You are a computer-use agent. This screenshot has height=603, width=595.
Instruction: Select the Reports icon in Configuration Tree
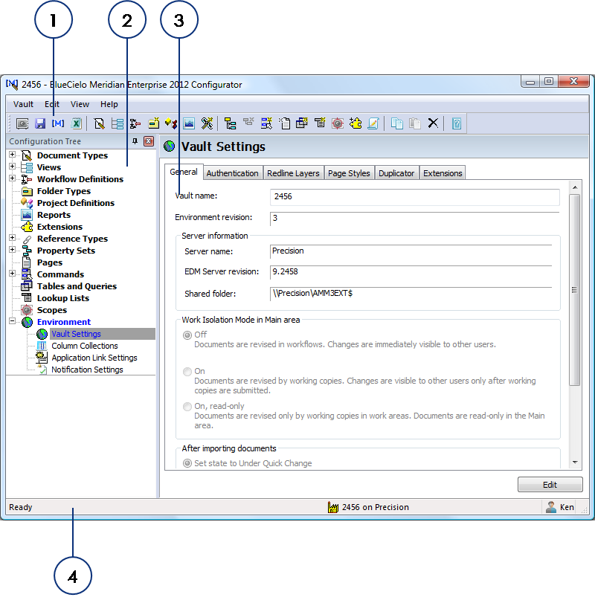[x=27, y=215]
